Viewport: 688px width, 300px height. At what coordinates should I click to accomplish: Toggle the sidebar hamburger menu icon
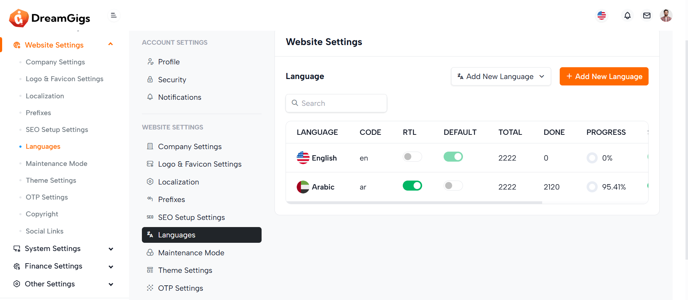point(114,15)
